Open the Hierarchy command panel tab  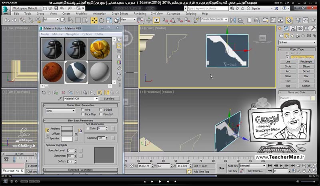click(293, 28)
